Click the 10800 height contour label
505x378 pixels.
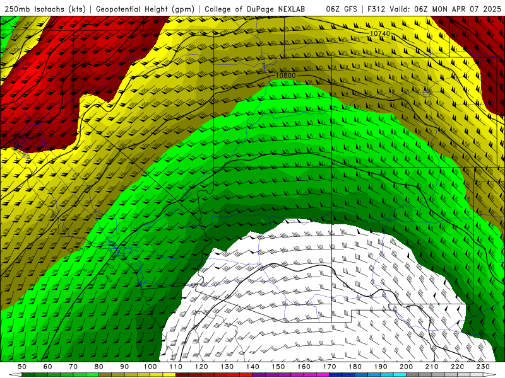click(286, 76)
